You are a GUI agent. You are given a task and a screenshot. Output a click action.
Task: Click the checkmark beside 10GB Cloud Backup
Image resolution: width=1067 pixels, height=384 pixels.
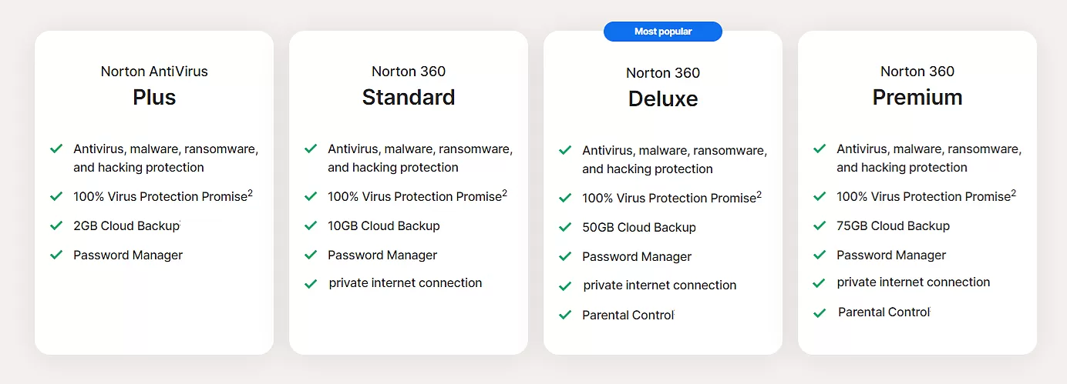[311, 225]
